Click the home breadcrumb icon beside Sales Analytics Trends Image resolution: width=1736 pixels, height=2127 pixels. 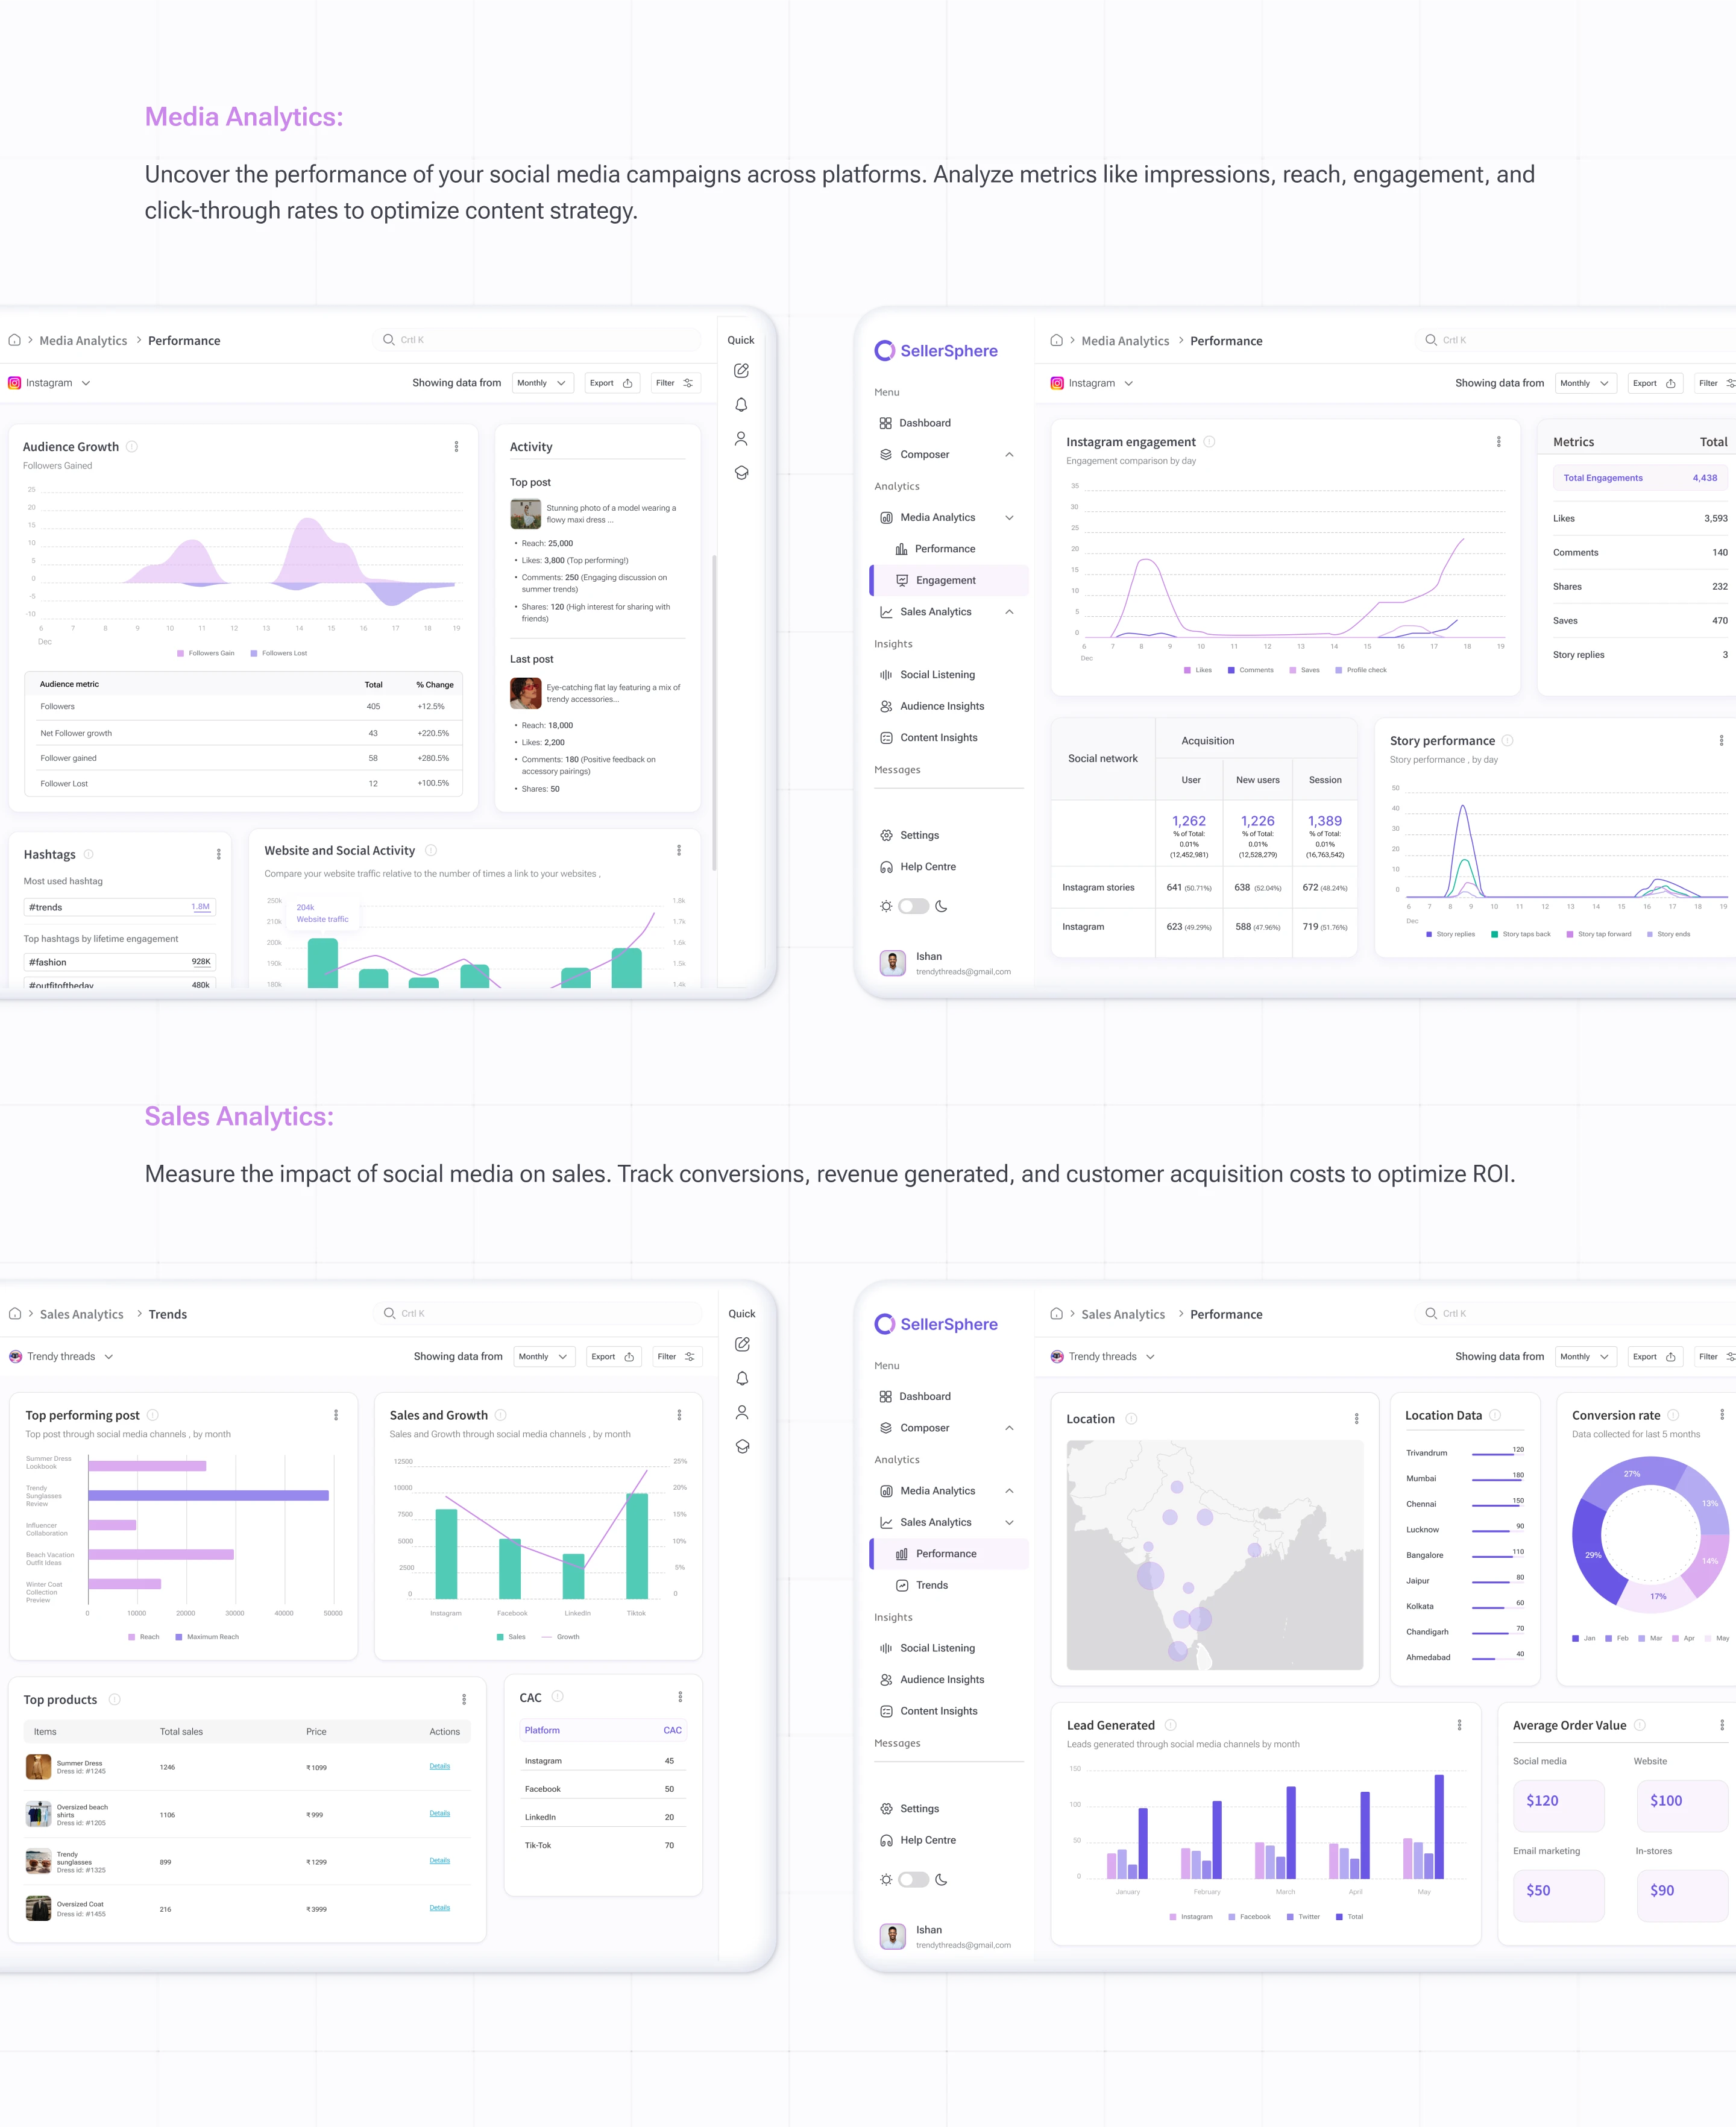(x=15, y=1314)
